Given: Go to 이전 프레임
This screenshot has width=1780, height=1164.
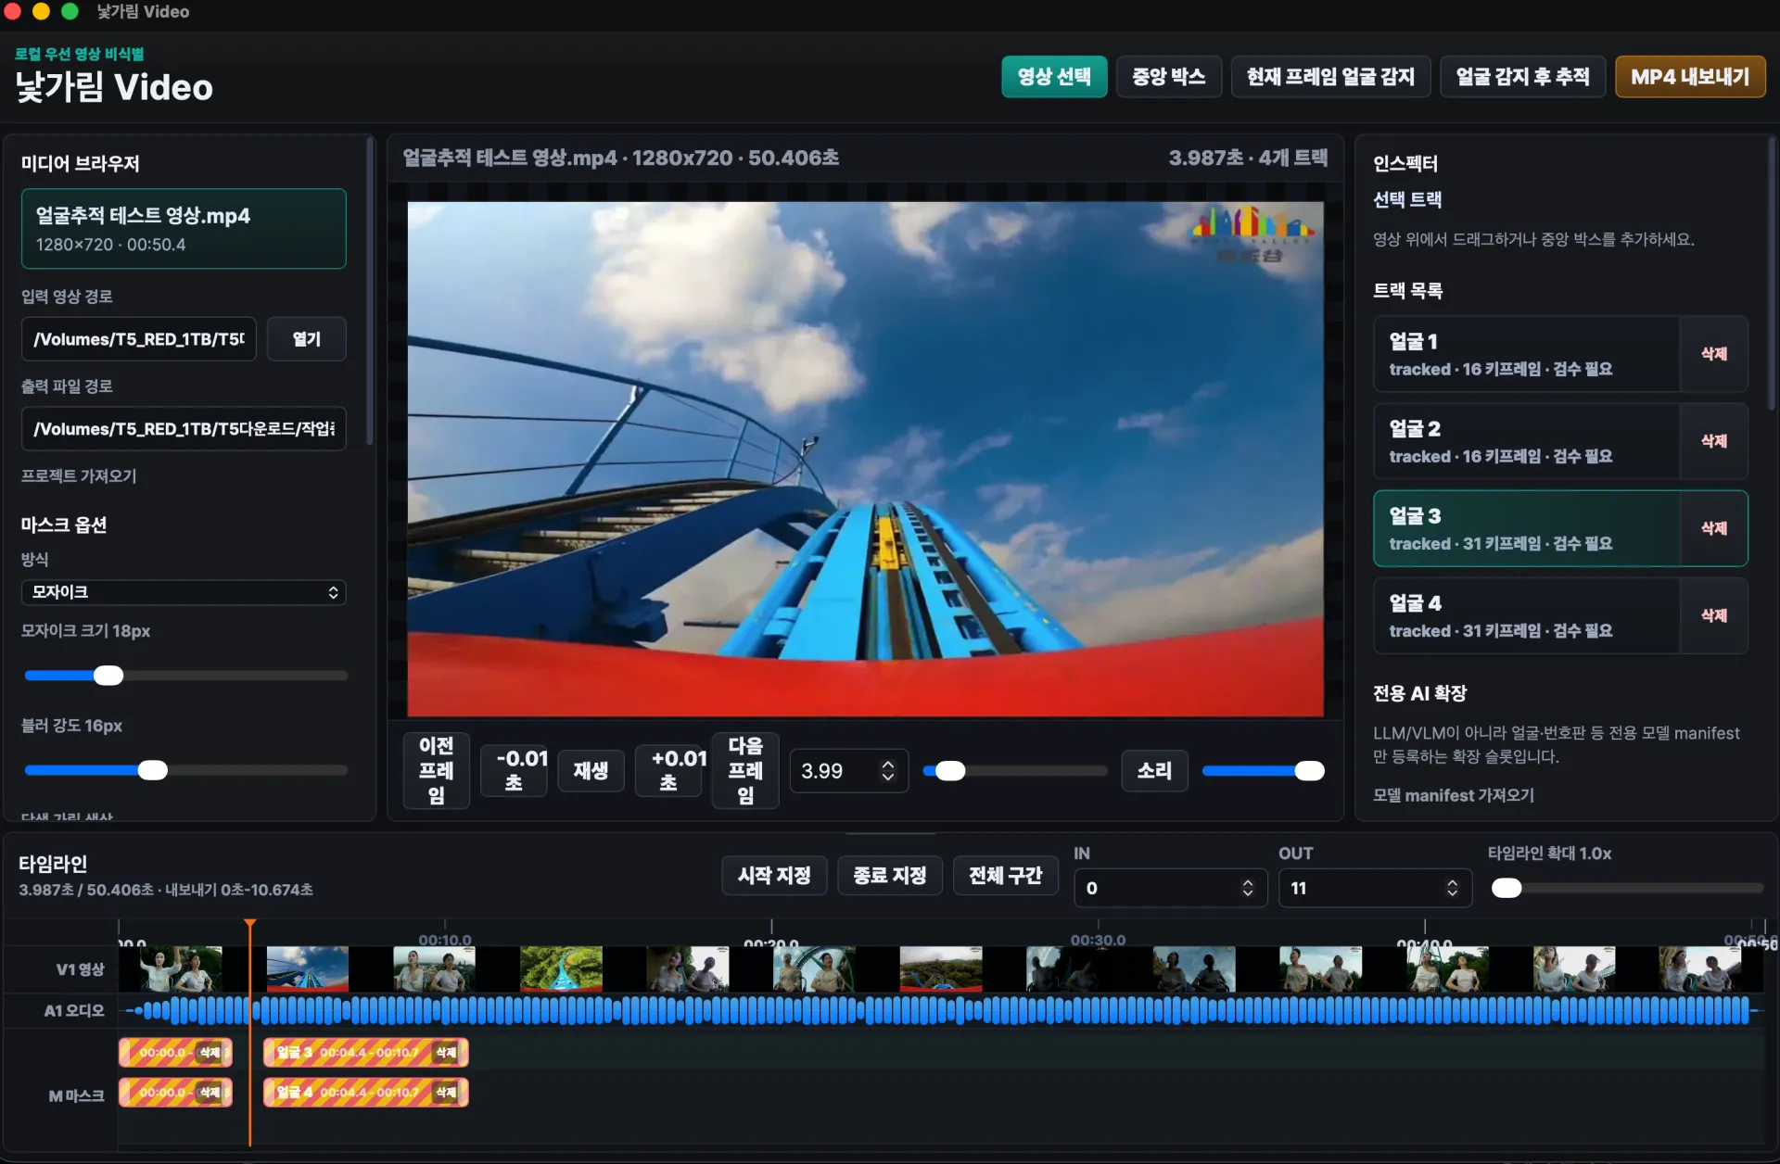Looking at the screenshot, I should [437, 771].
